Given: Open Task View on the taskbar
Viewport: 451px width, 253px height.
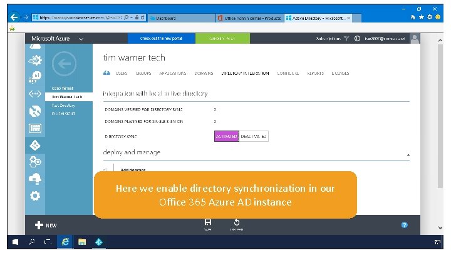Looking at the screenshot, I should (48, 242).
